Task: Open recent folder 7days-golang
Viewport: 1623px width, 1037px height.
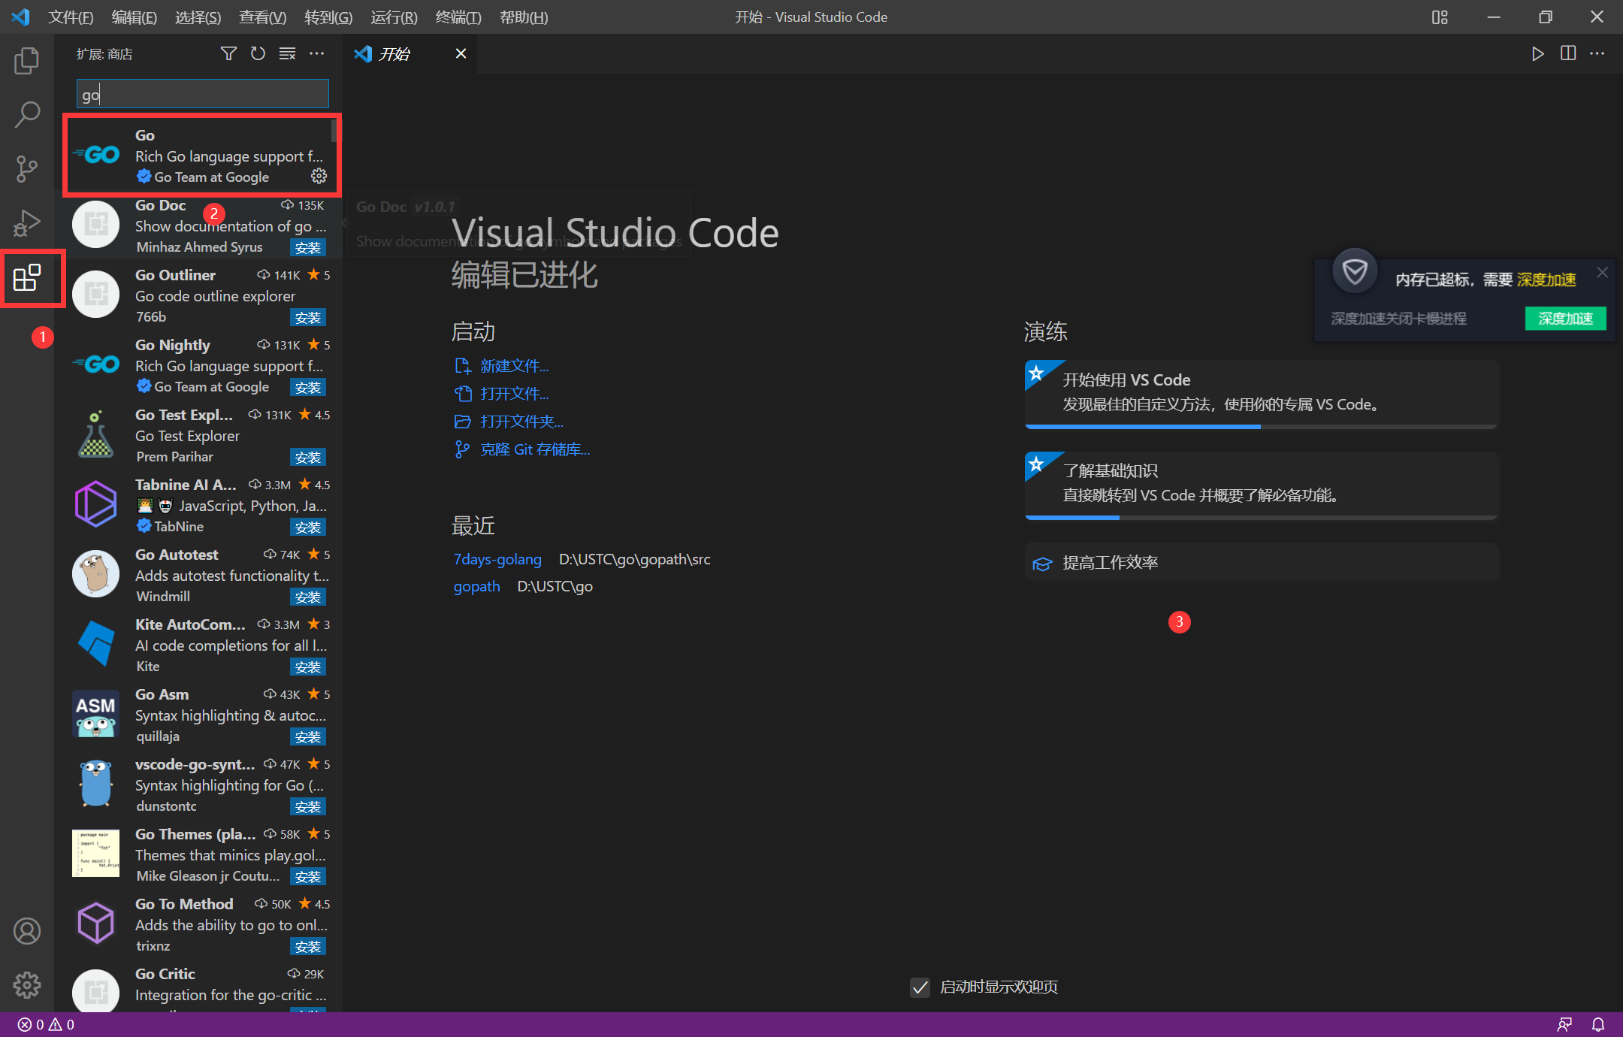Action: (x=497, y=559)
